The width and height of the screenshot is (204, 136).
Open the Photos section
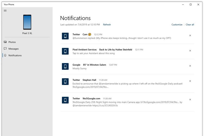12,42
